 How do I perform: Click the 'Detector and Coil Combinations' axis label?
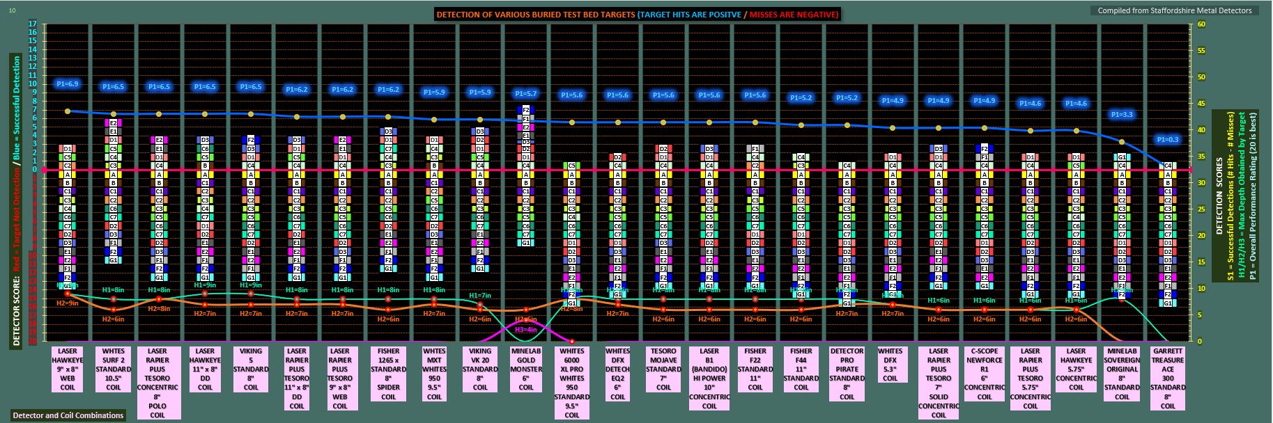tap(68, 415)
